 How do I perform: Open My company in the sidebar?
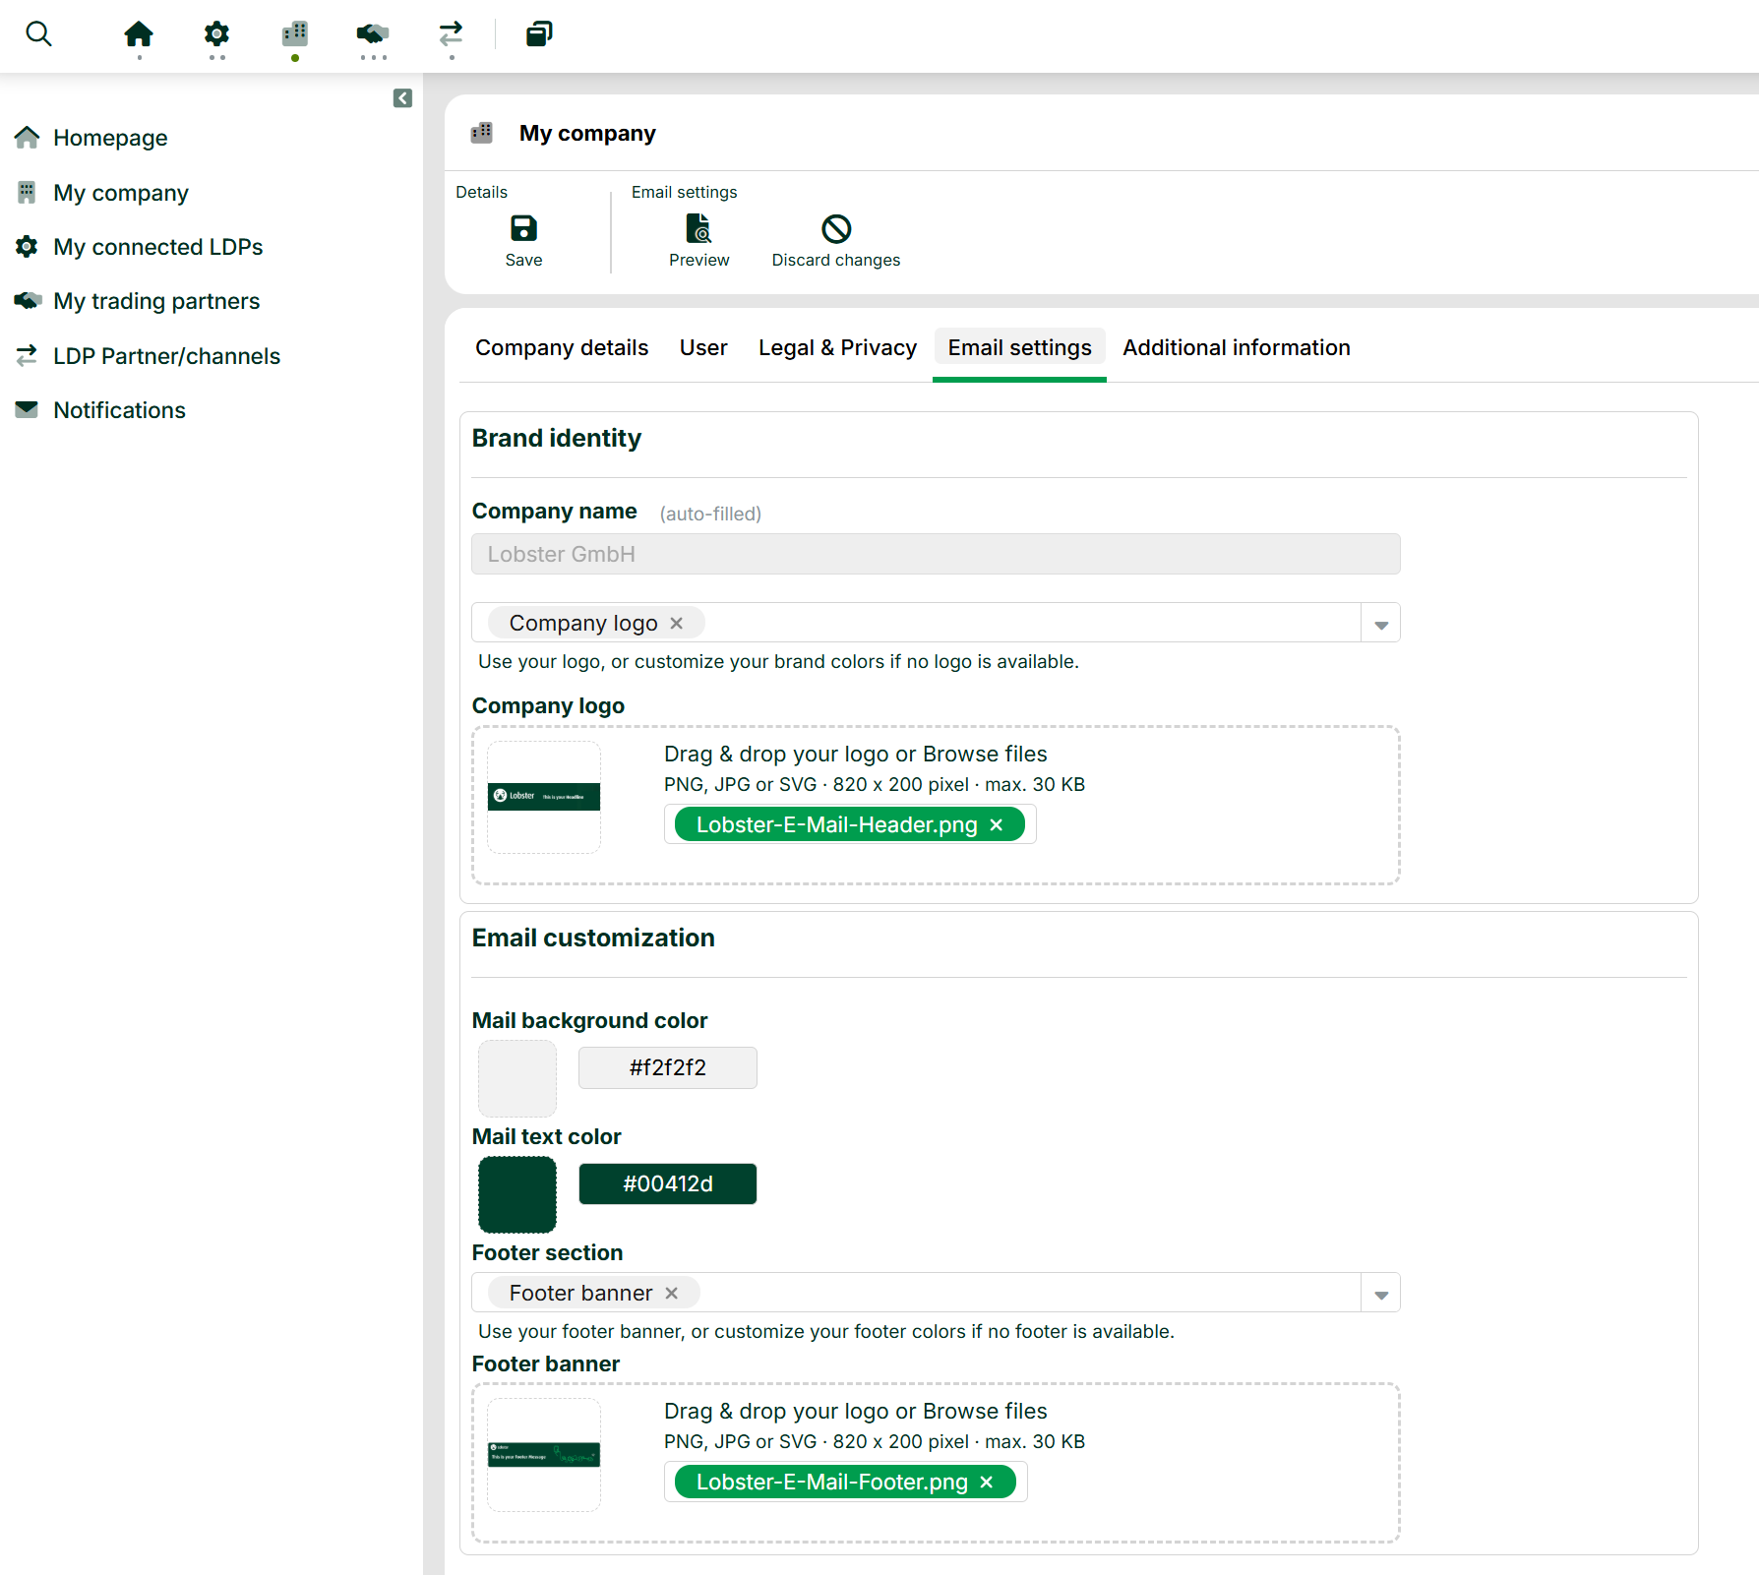pos(120,193)
